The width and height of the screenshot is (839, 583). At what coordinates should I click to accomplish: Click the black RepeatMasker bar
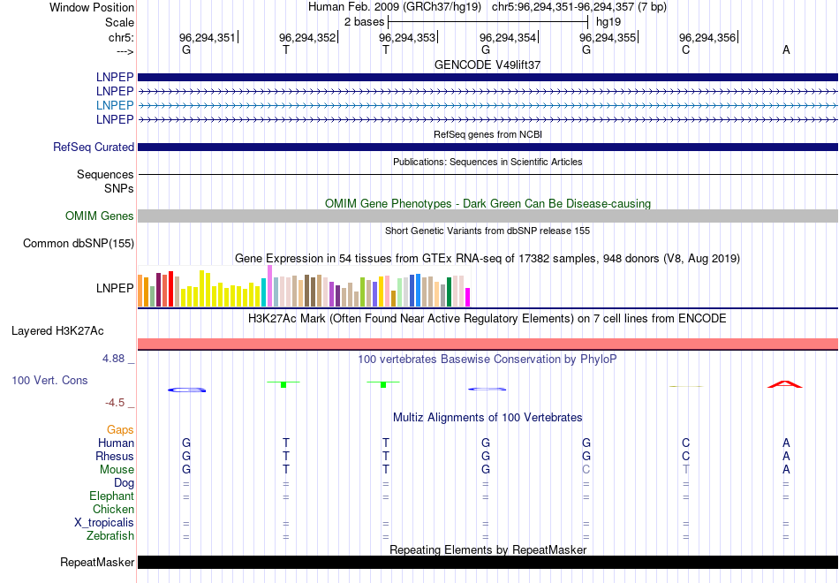pyautogui.click(x=488, y=562)
